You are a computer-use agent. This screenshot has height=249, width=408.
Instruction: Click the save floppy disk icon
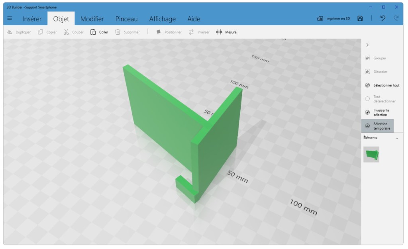click(360, 18)
